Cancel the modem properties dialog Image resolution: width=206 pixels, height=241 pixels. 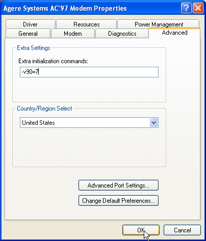pyautogui.click(x=182, y=230)
